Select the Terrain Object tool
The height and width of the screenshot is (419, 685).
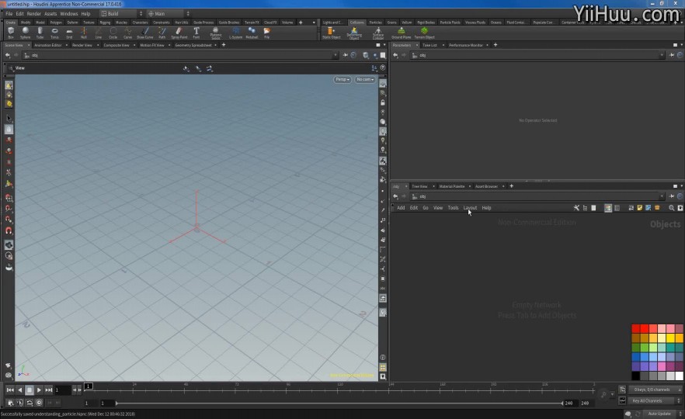click(x=424, y=33)
